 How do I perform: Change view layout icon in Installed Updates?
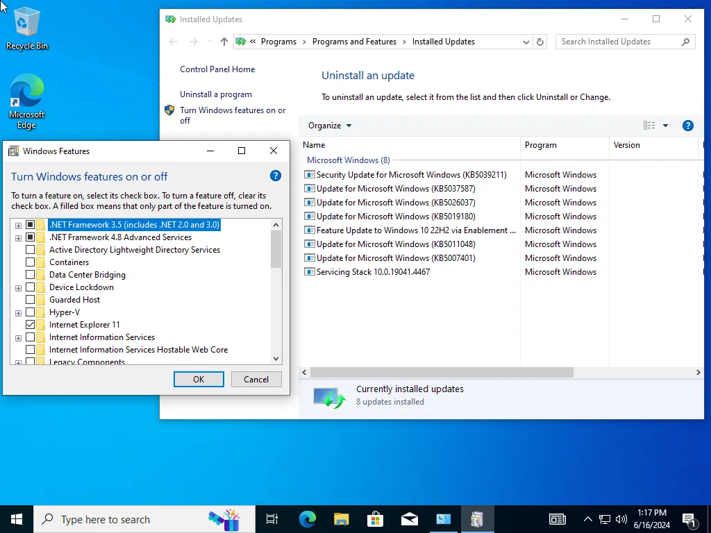click(x=649, y=126)
